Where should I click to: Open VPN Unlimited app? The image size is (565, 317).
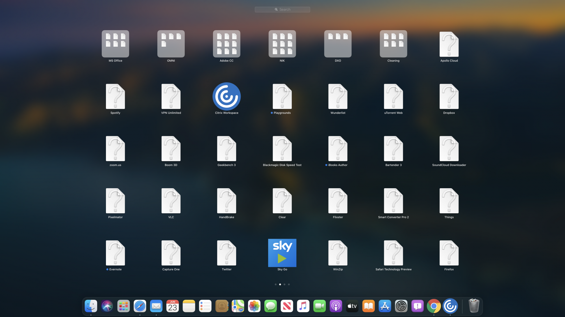coord(171,96)
